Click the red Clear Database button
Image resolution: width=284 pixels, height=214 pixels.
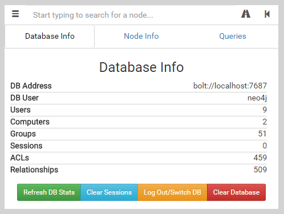(236, 192)
